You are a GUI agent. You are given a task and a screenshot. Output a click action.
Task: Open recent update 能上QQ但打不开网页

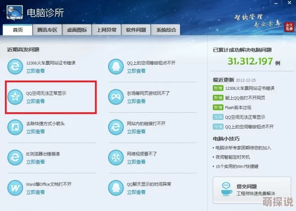click(245, 98)
